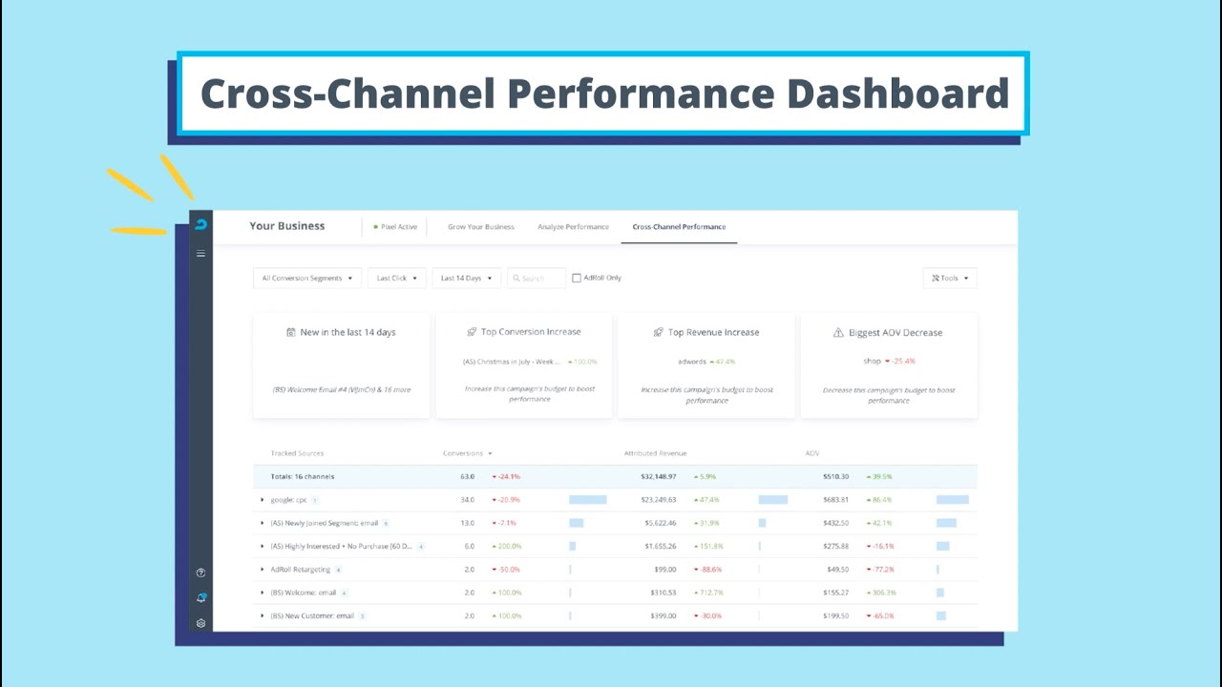Open the help question mark icon
Image resolution: width=1222 pixels, height=687 pixels.
(x=200, y=572)
